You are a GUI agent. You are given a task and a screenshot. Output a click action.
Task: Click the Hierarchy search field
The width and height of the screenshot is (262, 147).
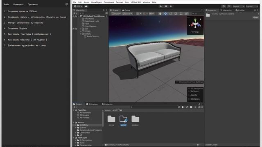pyautogui.click(x=92, y=13)
